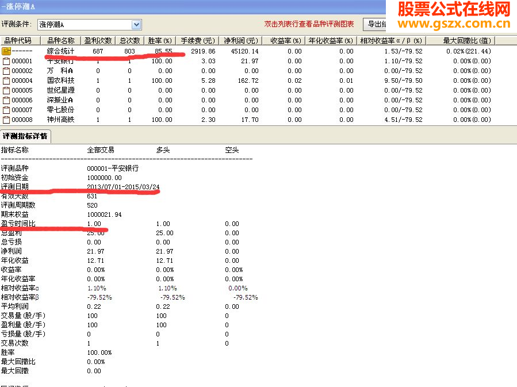
Task: Sort by 胜率(%) column header
Action: pyautogui.click(x=160, y=41)
